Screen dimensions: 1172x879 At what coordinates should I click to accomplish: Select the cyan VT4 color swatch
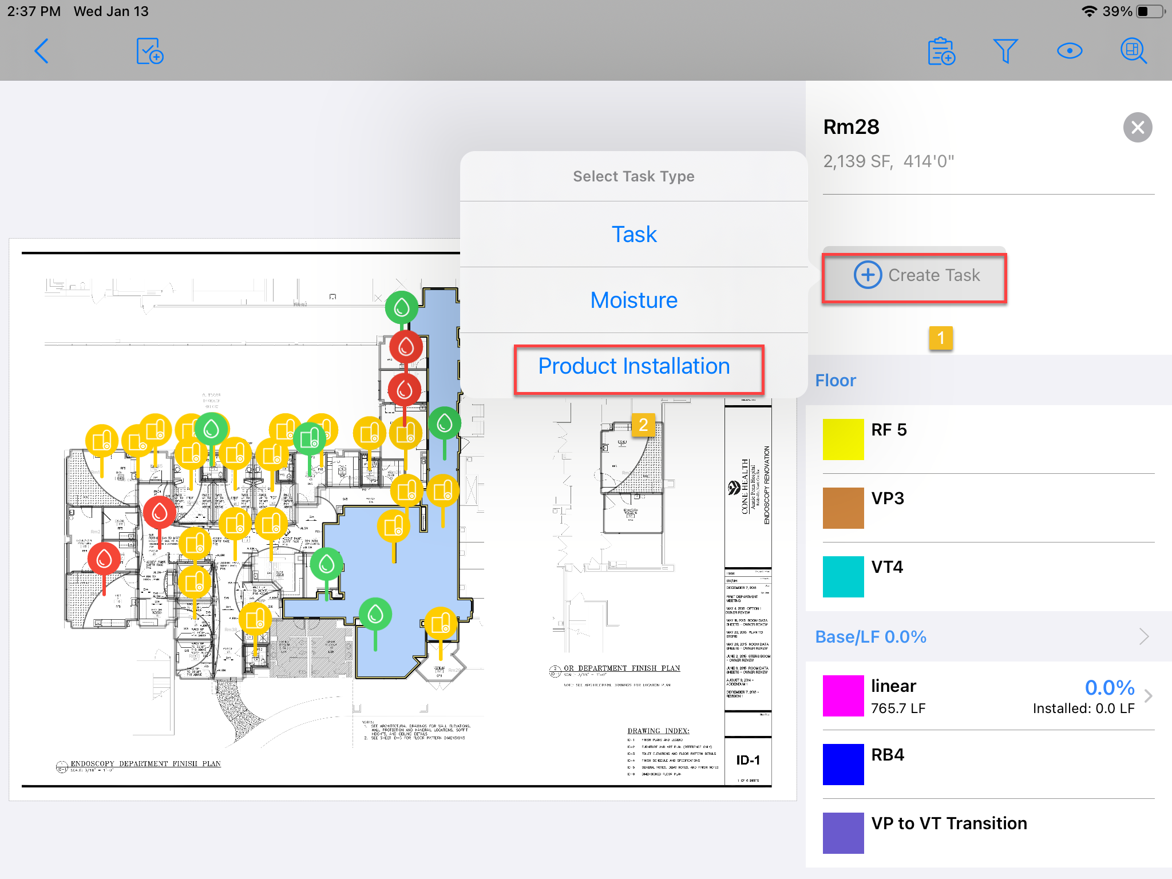(843, 577)
